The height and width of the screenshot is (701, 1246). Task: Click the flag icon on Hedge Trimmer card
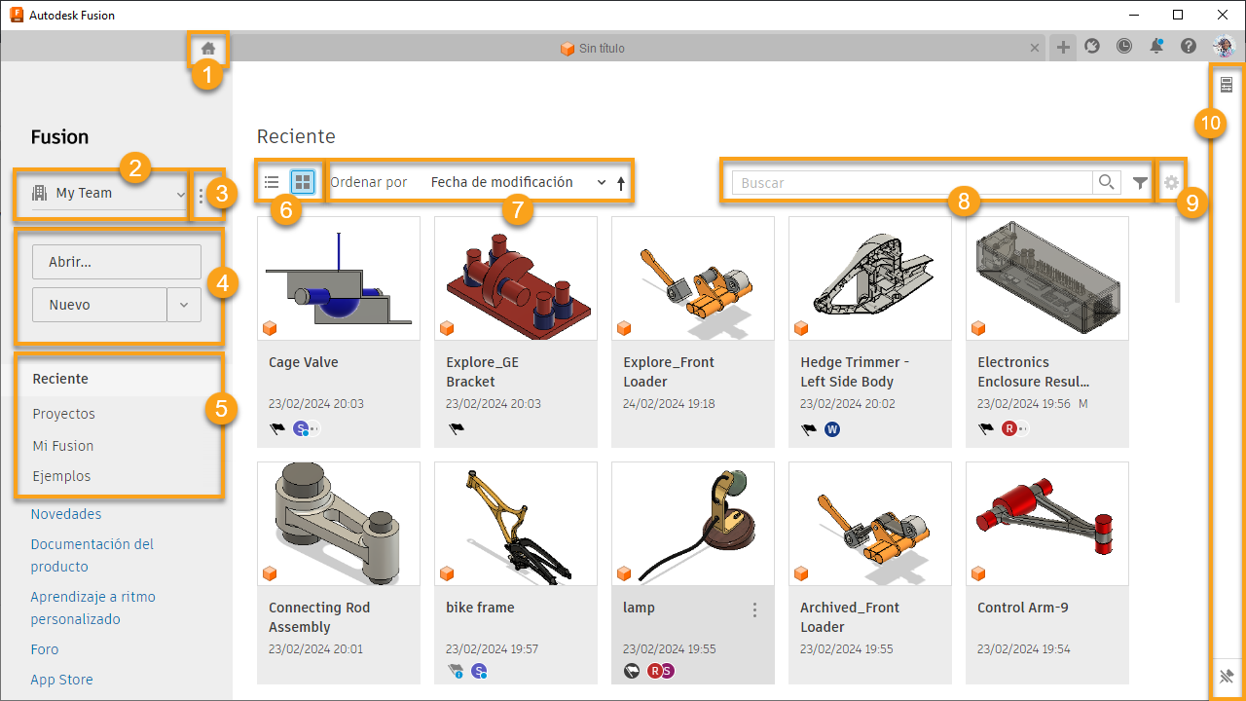[x=810, y=428]
